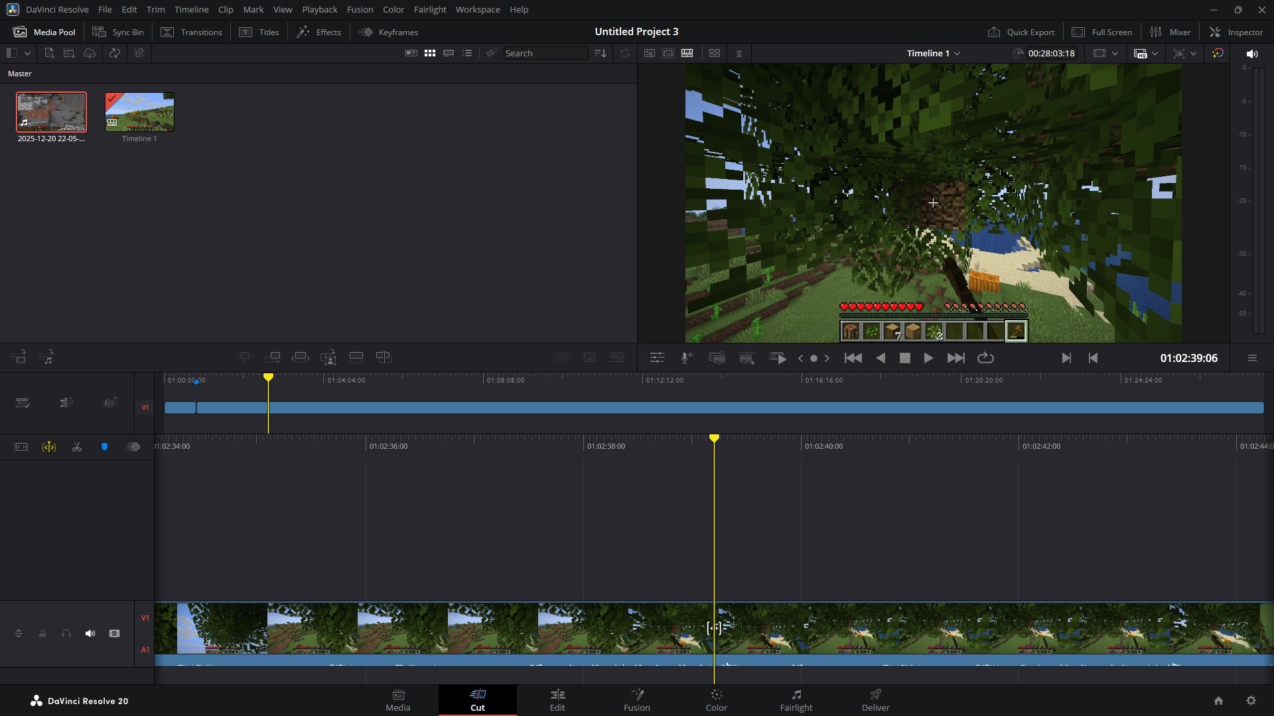
Task: Open the media pool panel layout dropdown
Action: (27, 54)
